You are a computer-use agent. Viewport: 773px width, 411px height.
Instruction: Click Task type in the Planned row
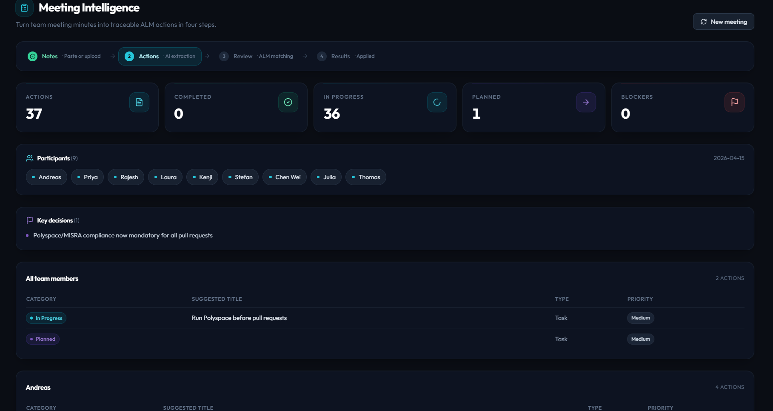coord(561,339)
